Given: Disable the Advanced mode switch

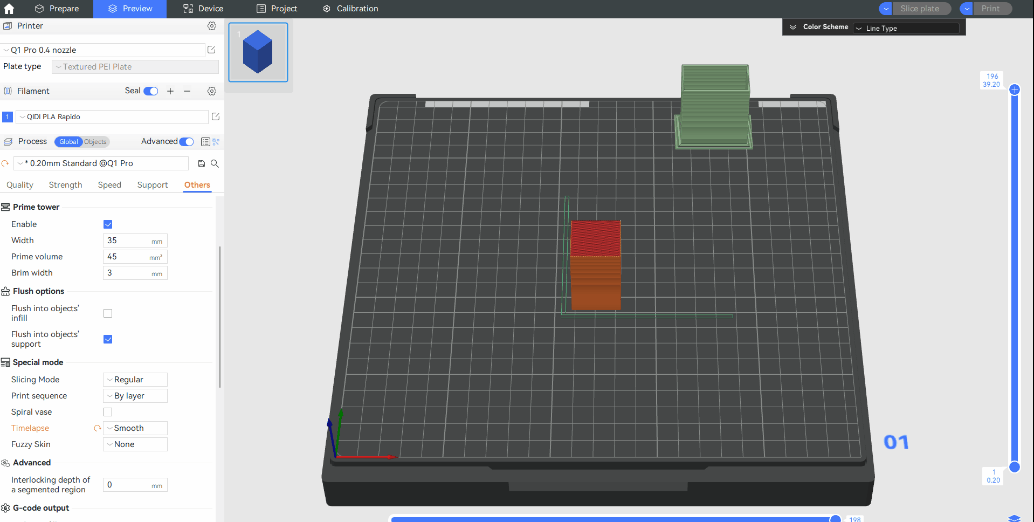Looking at the screenshot, I should pos(187,142).
